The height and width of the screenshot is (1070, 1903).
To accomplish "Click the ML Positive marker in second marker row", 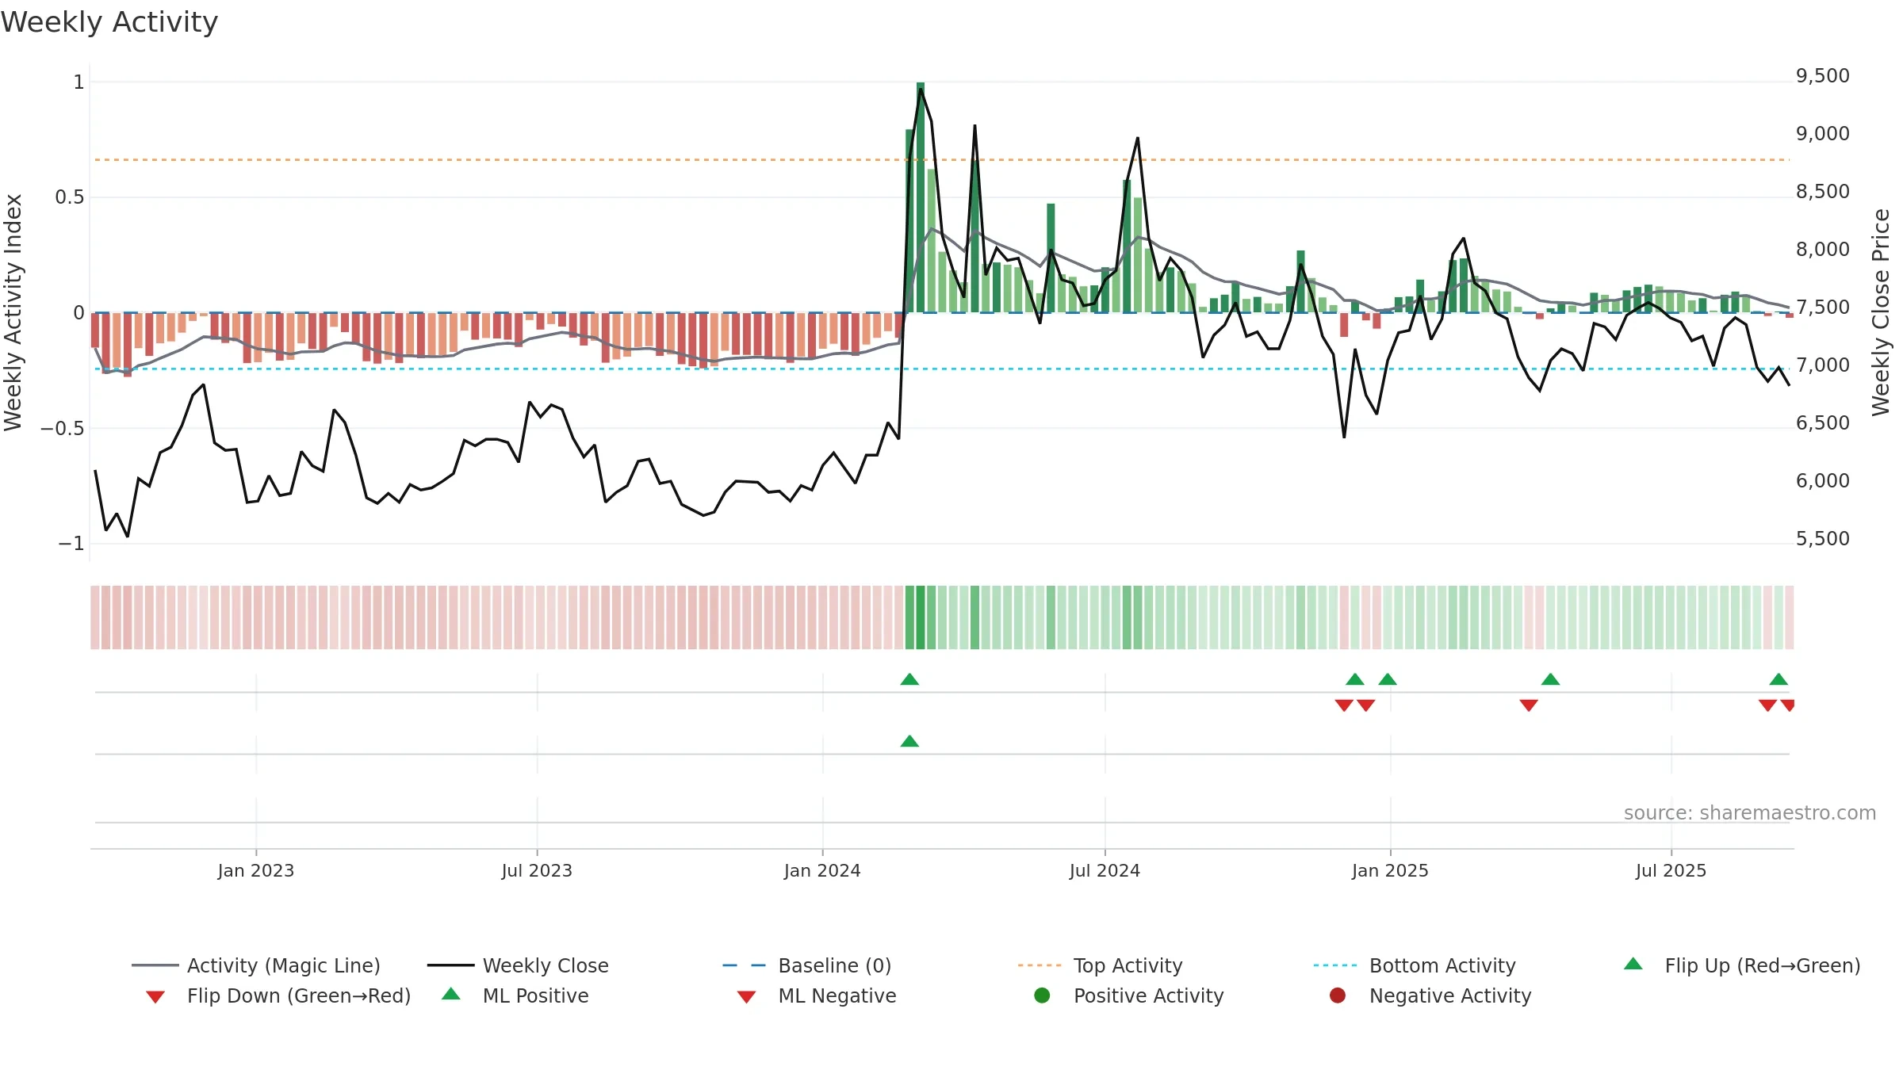I will click(x=909, y=741).
